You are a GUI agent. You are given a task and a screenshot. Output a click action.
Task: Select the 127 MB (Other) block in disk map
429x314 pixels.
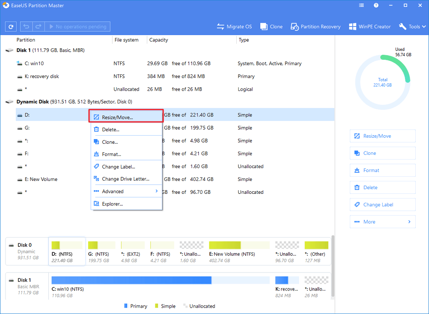[316, 252]
